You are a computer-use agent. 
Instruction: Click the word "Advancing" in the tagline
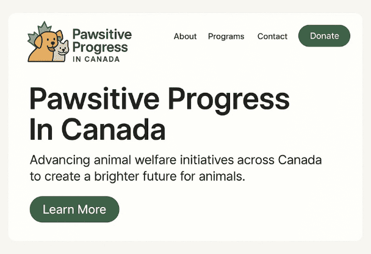tap(59, 161)
